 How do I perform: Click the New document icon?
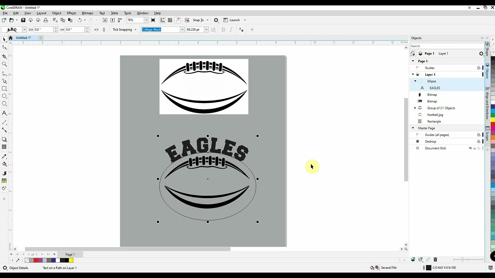[x=4, y=20]
